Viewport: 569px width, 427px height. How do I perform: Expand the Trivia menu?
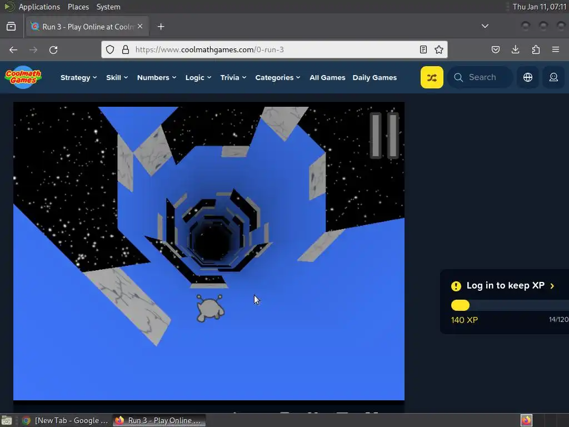coord(233,77)
